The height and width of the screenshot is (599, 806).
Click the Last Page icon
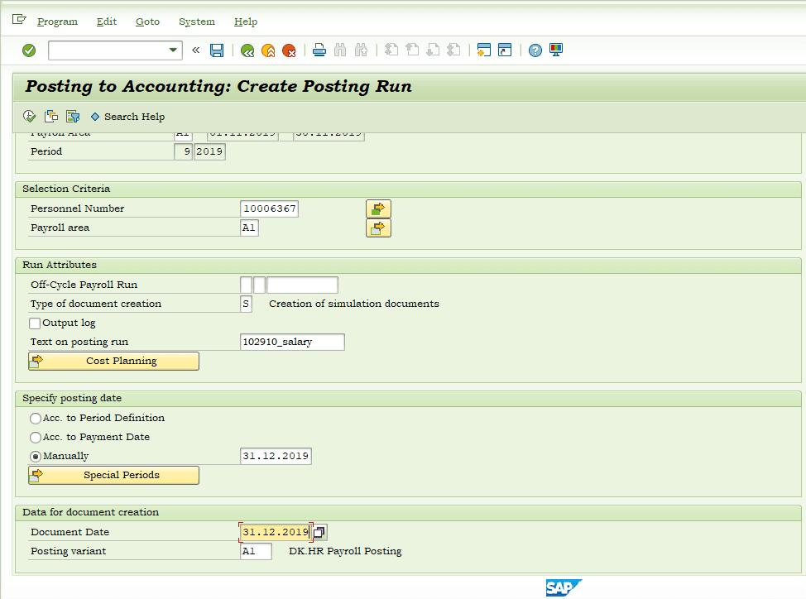453,50
